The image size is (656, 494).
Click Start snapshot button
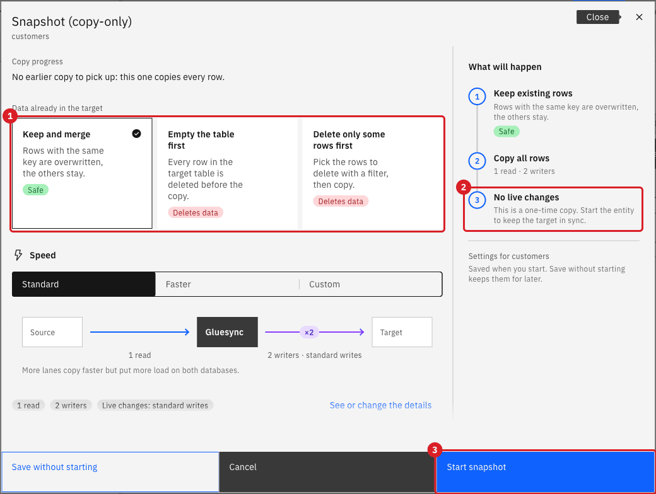(545, 472)
